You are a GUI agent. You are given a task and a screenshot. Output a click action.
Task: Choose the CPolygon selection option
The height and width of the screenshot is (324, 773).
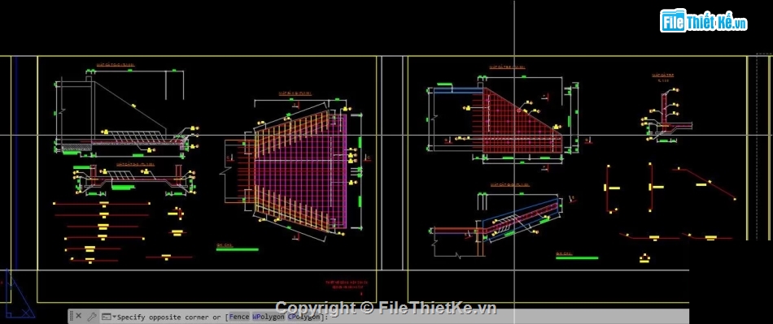tap(304, 318)
